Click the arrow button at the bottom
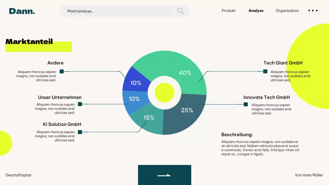This screenshot has width=329, height=185. 164,175
